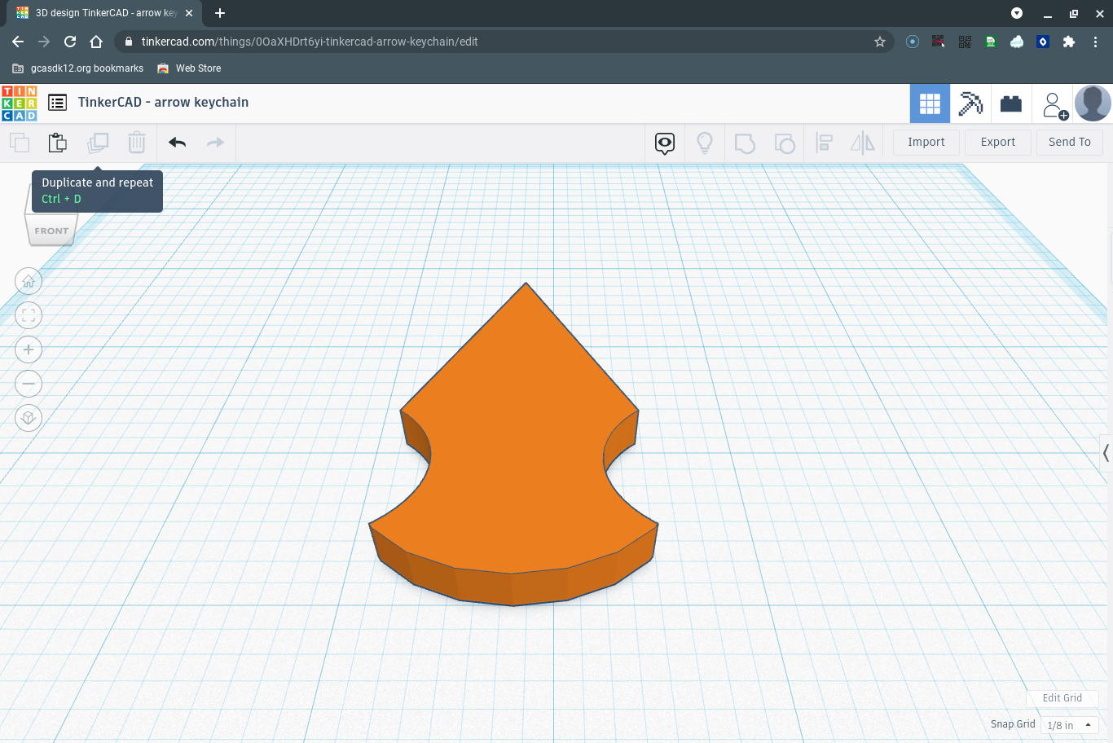
Task: Open the Snap Grid 1/8 in dropdown
Action: 1070,725
